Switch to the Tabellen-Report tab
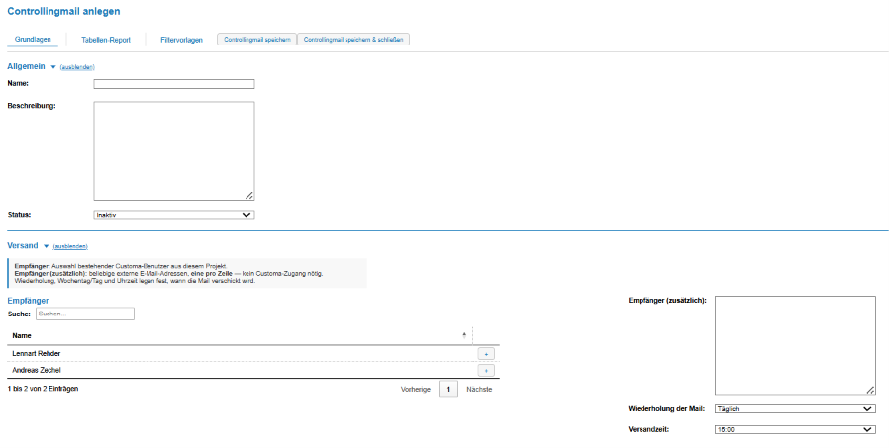This screenshot has width=889, height=448. pyautogui.click(x=106, y=40)
